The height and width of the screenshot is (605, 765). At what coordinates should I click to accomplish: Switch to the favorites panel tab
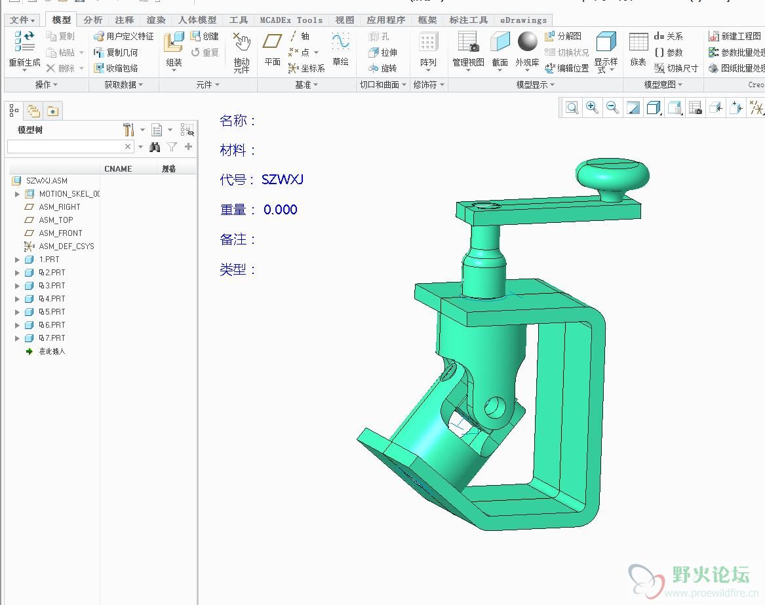point(52,111)
